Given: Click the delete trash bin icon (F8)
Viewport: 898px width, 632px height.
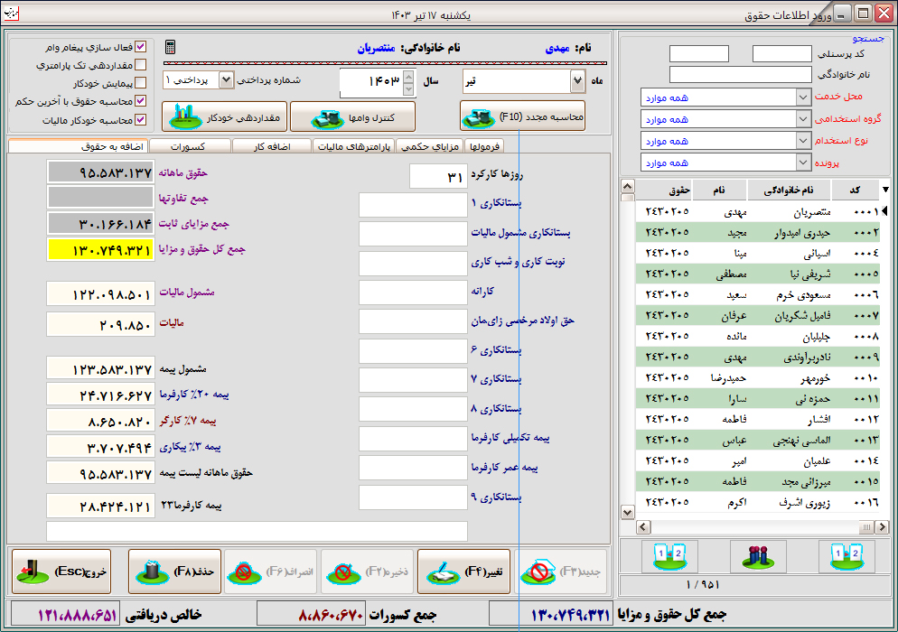Looking at the screenshot, I should (x=174, y=572).
